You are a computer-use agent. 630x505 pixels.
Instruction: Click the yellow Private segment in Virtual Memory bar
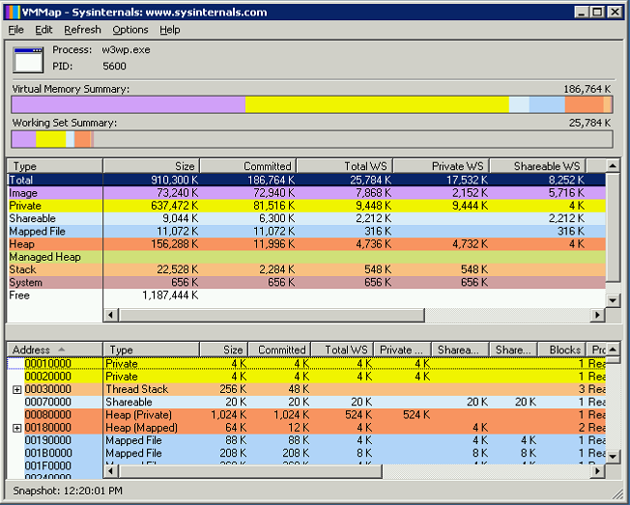pyautogui.click(x=377, y=104)
